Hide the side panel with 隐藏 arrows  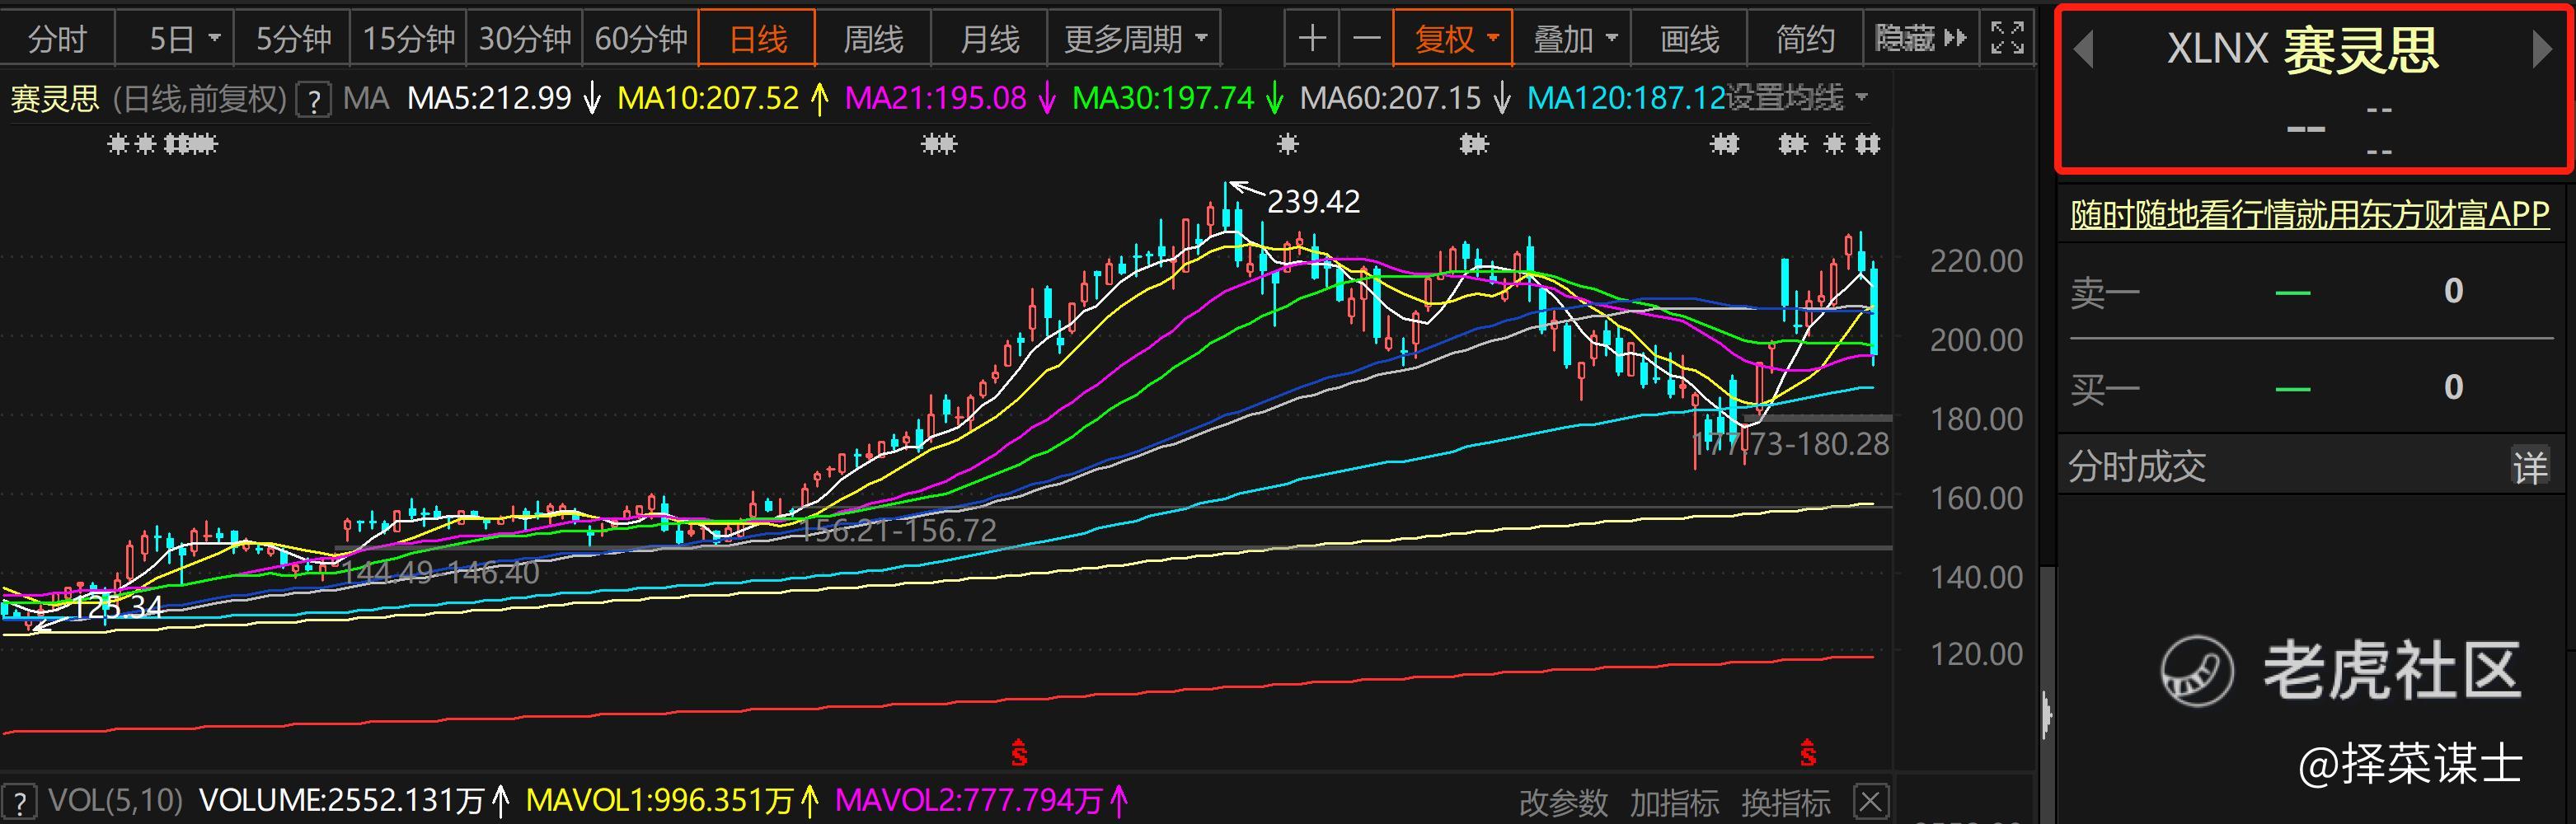point(1921,39)
